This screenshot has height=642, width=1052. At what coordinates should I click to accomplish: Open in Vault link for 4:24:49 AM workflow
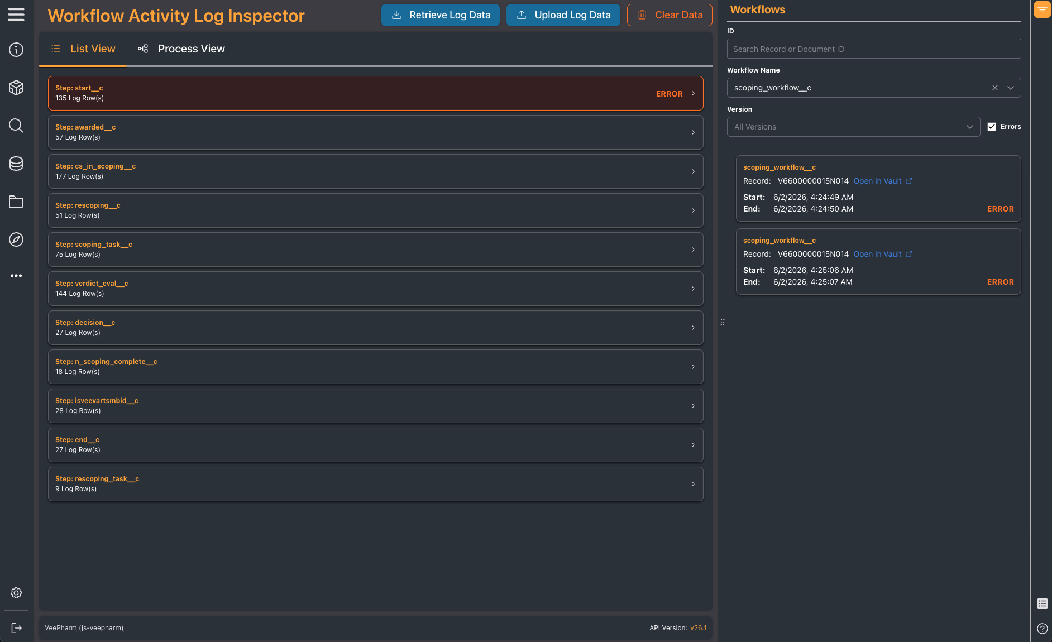[x=877, y=181]
